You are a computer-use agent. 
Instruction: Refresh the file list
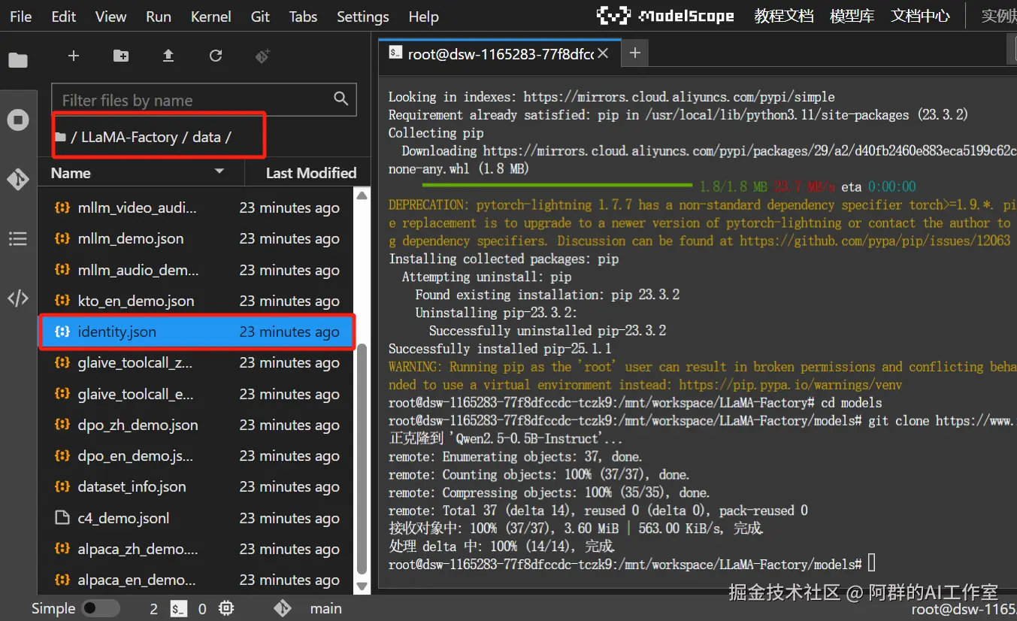[216, 56]
